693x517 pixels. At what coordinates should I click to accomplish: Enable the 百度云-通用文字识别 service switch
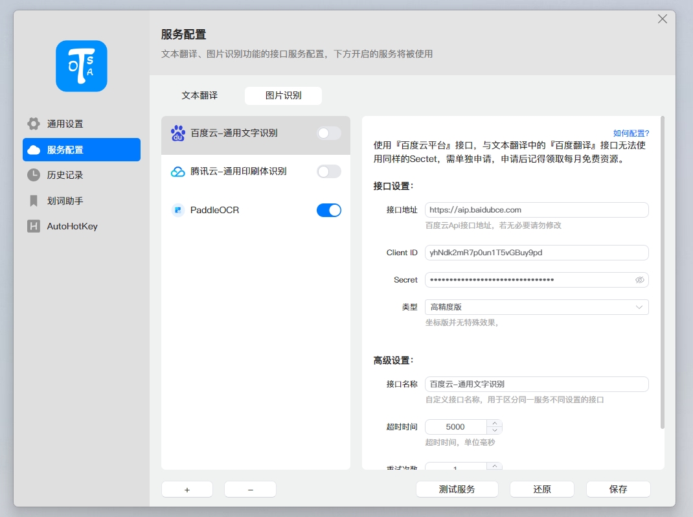click(329, 133)
